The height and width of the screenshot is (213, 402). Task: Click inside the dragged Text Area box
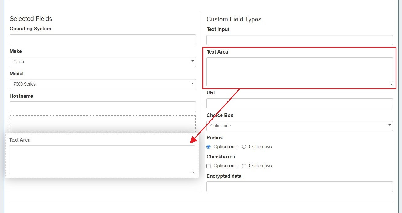(x=102, y=159)
